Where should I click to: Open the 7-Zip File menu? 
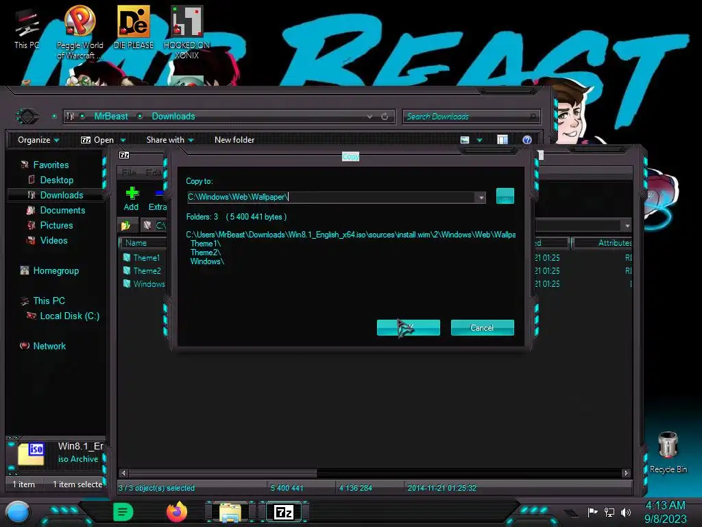(x=129, y=172)
